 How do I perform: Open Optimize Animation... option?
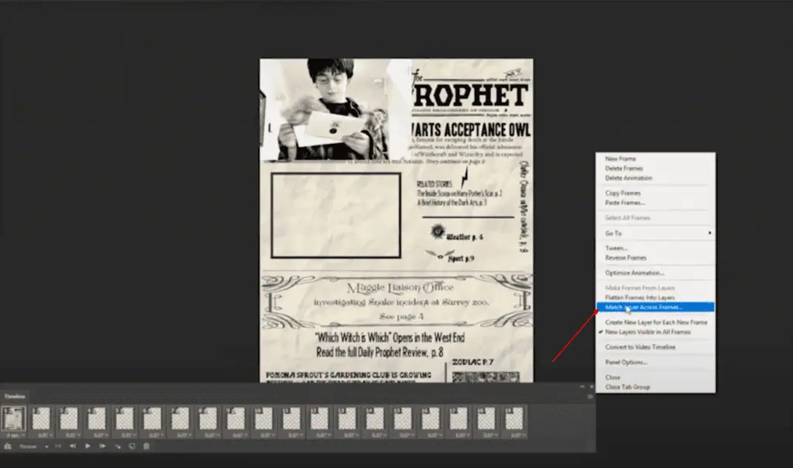coord(634,273)
